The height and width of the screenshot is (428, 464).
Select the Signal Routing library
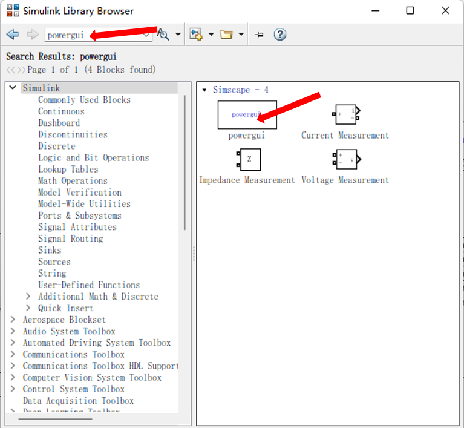(70, 239)
